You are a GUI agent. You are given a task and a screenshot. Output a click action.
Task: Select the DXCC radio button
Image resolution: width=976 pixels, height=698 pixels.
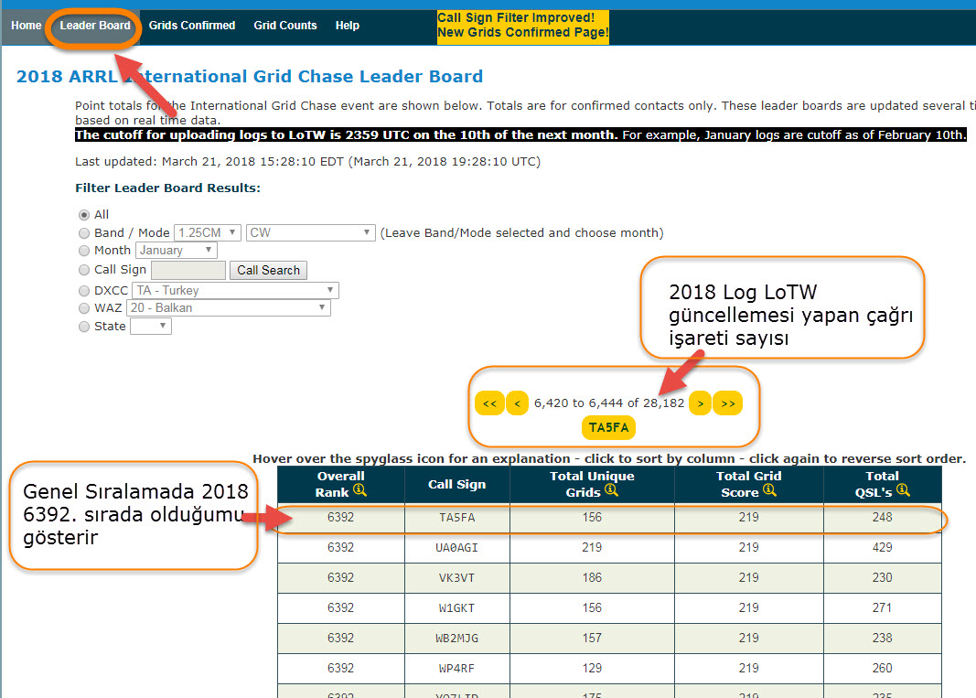pyautogui.click(x=84, y=290)
